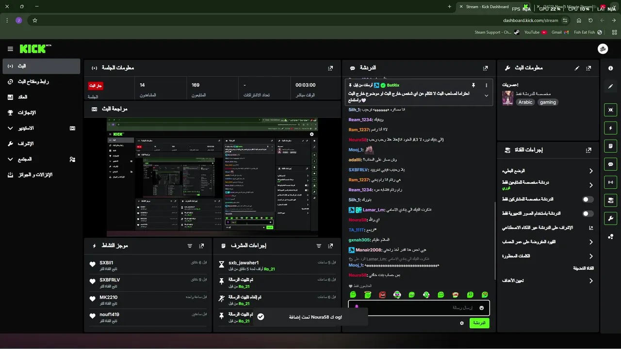Pop out the معلومات الجلسة panel
621x349 pixels.
point(330,68)
